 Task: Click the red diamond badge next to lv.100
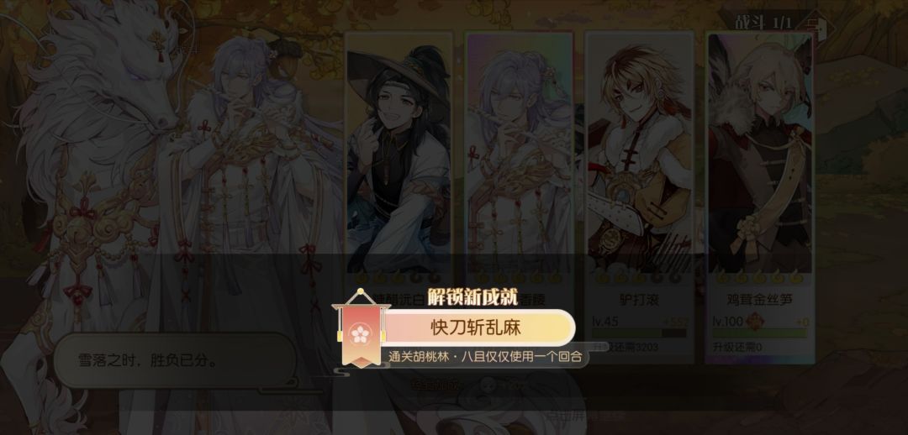[756, 321]
